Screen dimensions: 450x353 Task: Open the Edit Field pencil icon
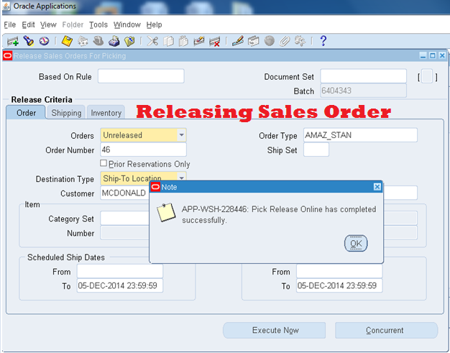tap(238, 41)
